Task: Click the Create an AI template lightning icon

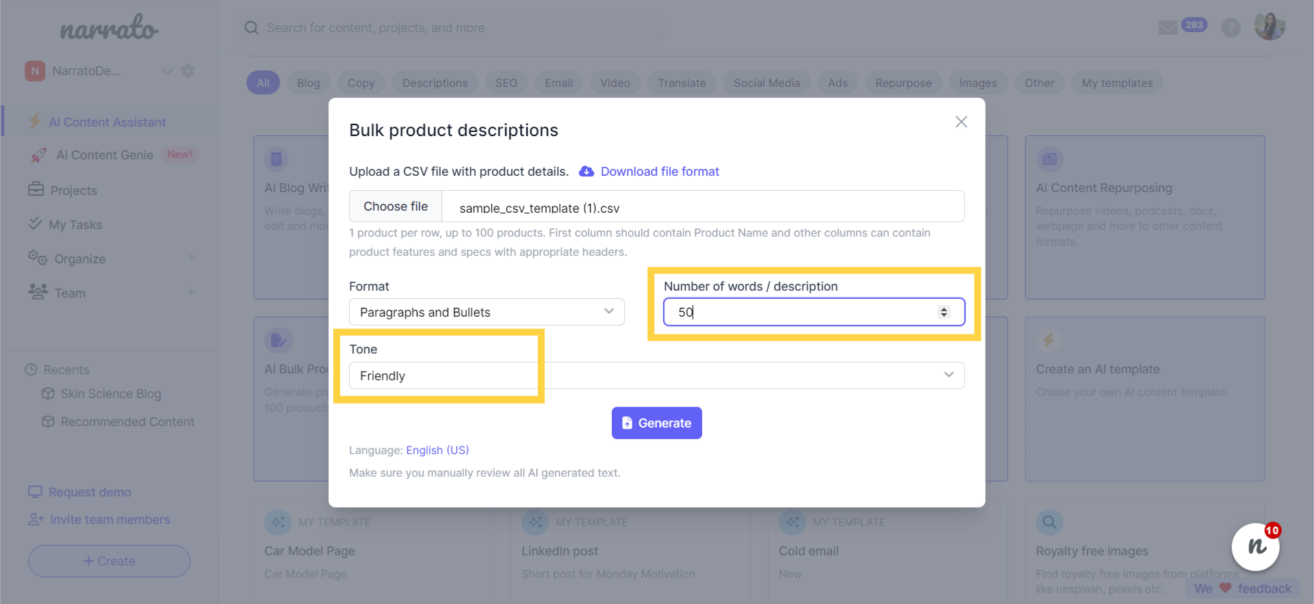Action: pos(1048,340)
